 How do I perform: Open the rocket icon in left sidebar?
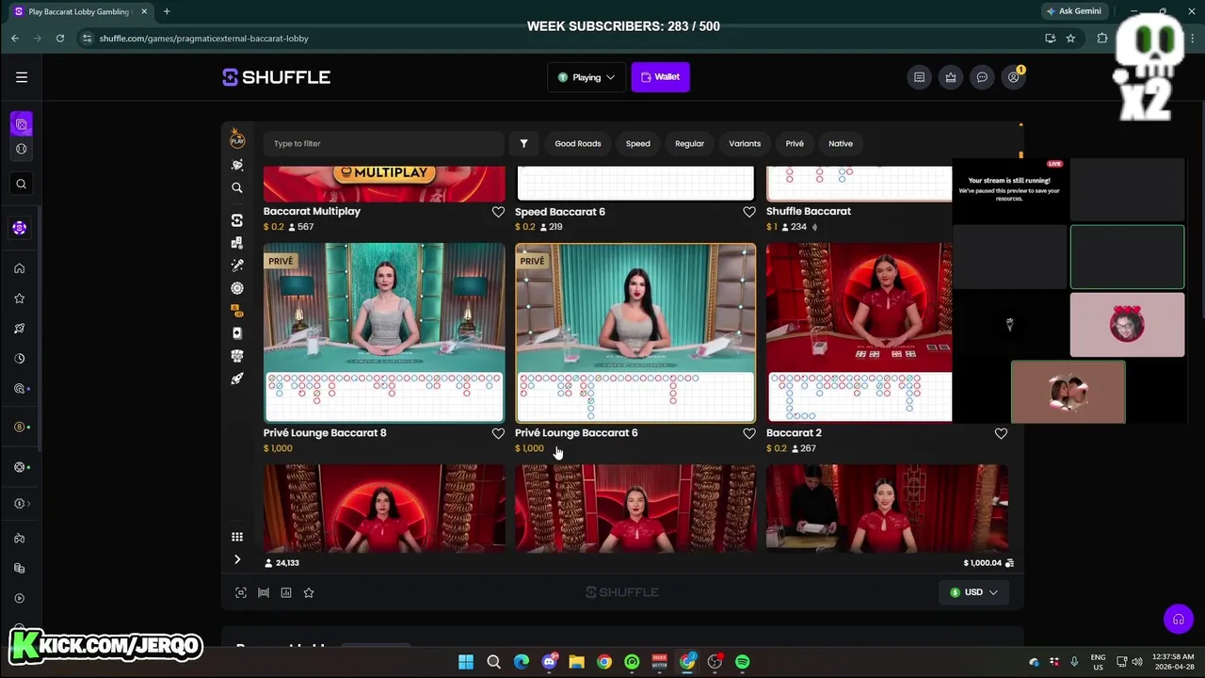(x=19, y=329)
